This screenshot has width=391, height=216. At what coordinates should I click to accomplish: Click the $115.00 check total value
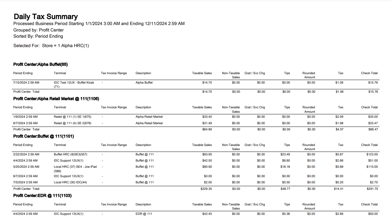pos(372,167)
